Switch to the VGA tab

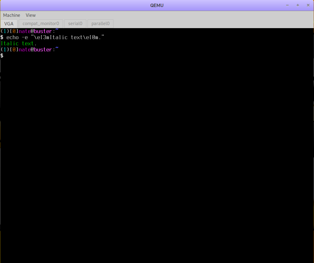tap(9, 24)
